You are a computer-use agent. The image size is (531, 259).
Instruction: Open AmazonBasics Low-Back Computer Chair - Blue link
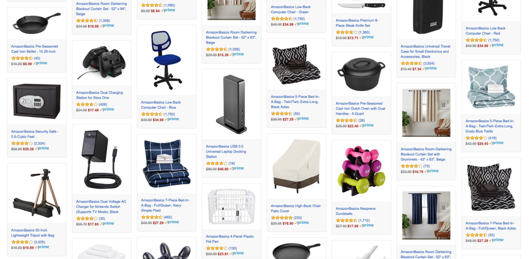161,105
